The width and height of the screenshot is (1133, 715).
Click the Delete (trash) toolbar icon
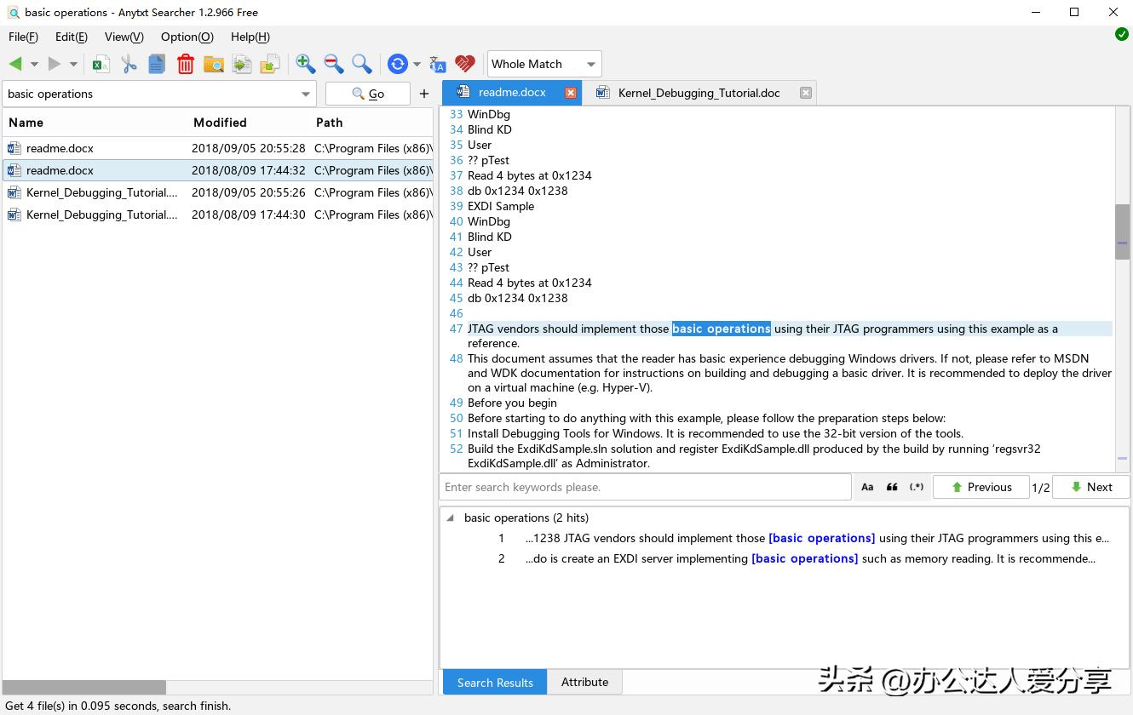tap(185, 63)
